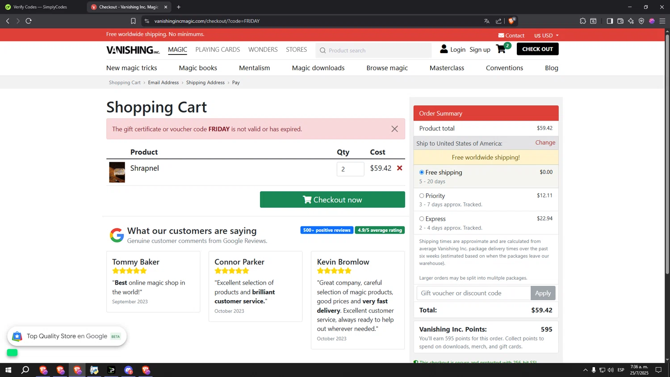The width and height of the screenshot is (670, 377).
Task: Open Windows taskbar search
Action: tap(25, 370)
